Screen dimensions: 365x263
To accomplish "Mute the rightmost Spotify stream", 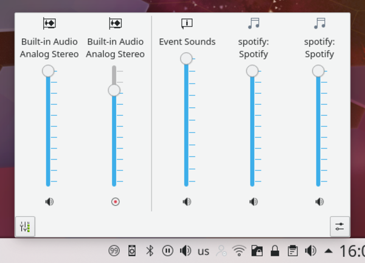I will 319,202.
